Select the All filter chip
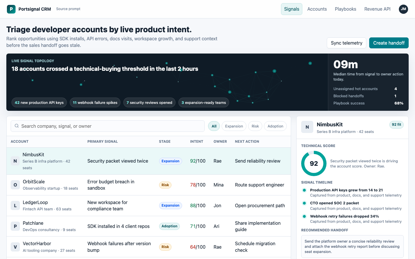 pos(214,126)
